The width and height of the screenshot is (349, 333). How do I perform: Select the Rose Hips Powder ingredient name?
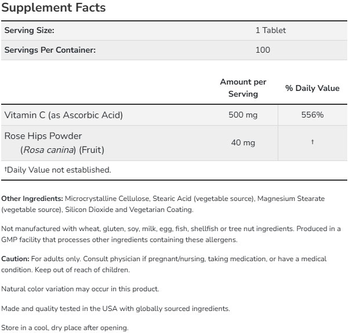pos(43,136)
